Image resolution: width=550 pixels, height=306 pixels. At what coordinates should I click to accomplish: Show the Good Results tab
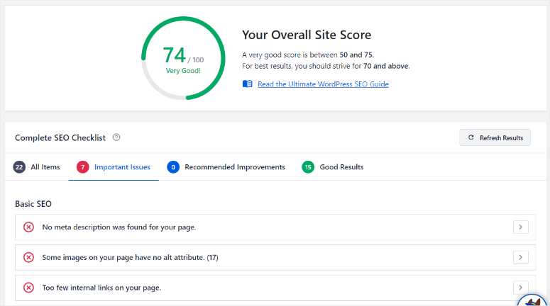tap(333, 167)
